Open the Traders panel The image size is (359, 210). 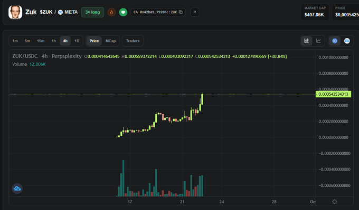point(133,41)
